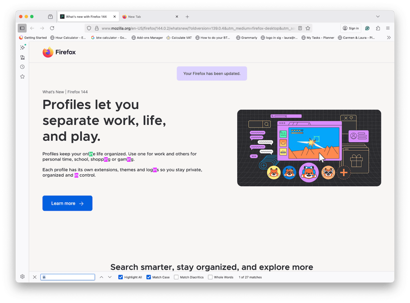The height and width of the screenshot is (303, 410).
Task: Open sidebar Bookmarks star icon
Action: [x=22, y=76]
